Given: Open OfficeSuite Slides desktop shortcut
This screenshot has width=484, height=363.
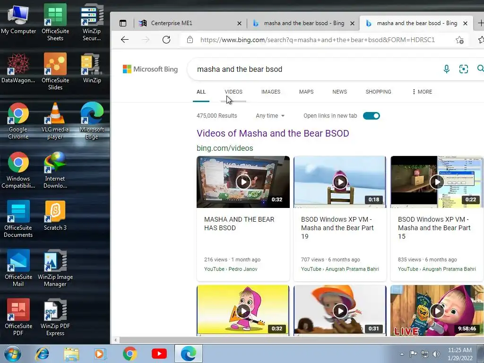Looking at the screenshot, I should [x=55, y=72].
